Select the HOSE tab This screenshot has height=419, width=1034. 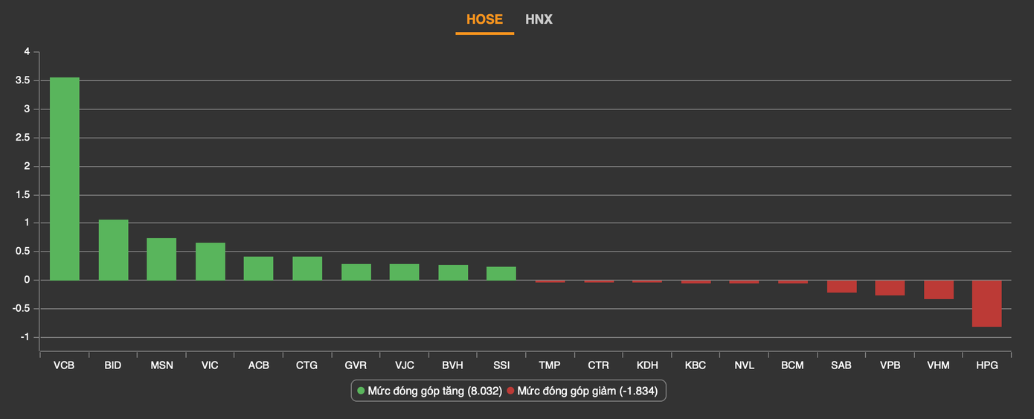coord(484,19)
